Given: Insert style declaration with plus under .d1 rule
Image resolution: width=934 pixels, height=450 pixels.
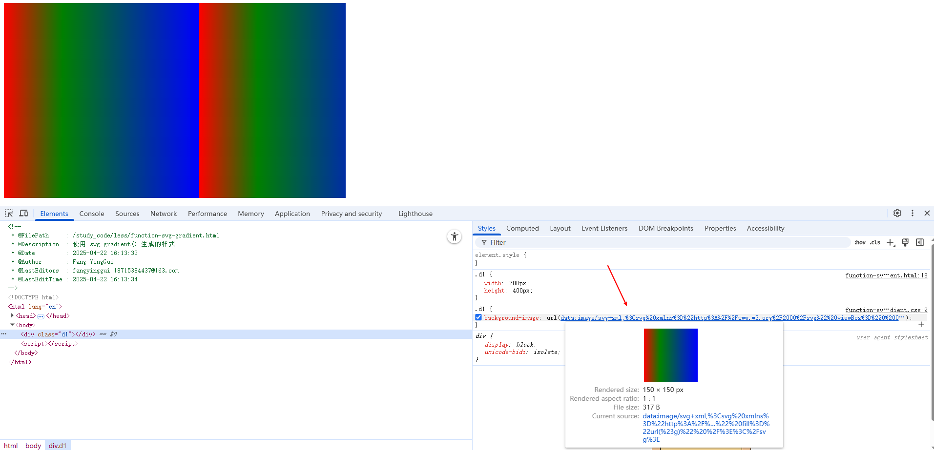Looking at the screenshot, I should [x=921, y=324].
